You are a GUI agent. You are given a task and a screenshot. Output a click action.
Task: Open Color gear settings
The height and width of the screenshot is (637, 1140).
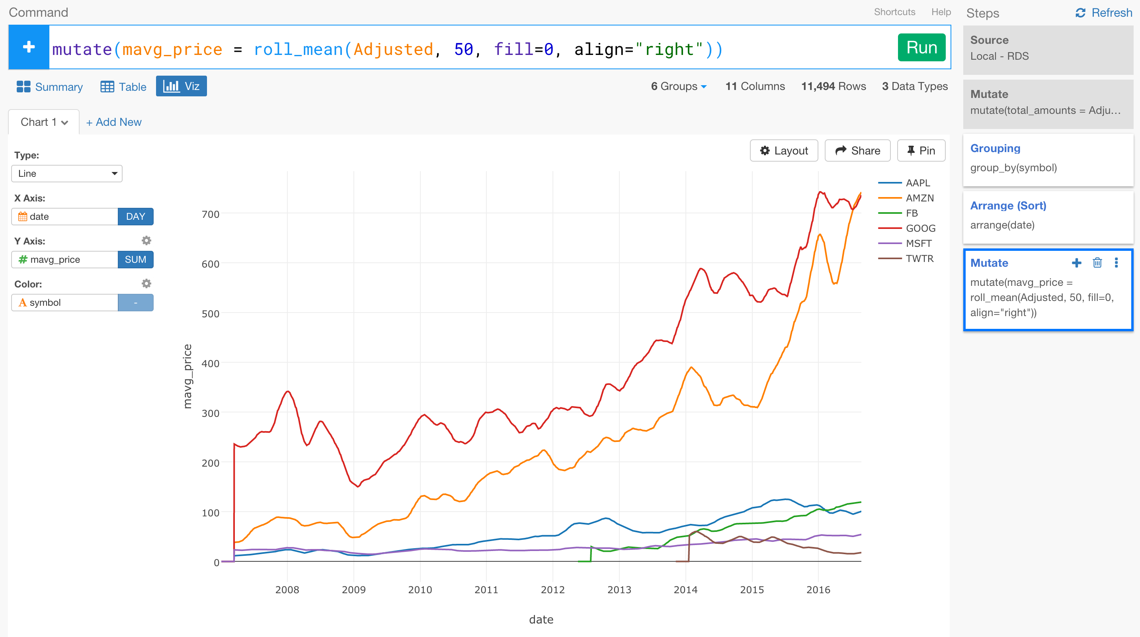[146, 283]
